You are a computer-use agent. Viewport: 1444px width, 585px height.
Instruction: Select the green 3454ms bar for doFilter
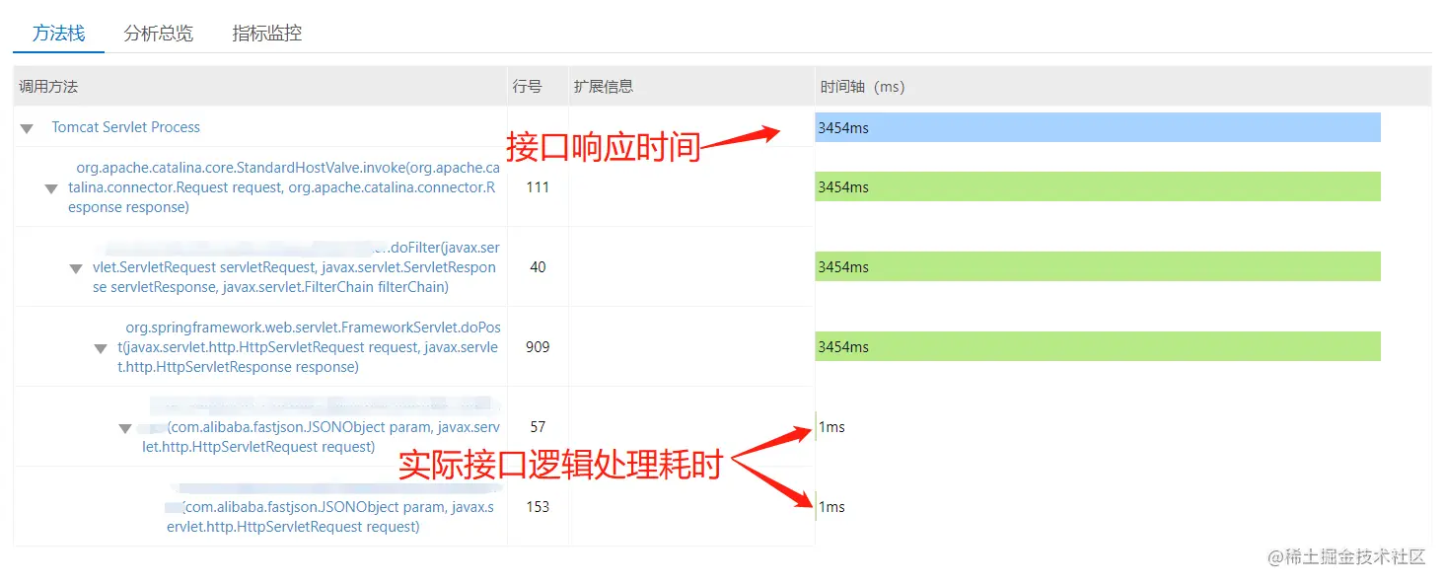[x=1098, y=266]
